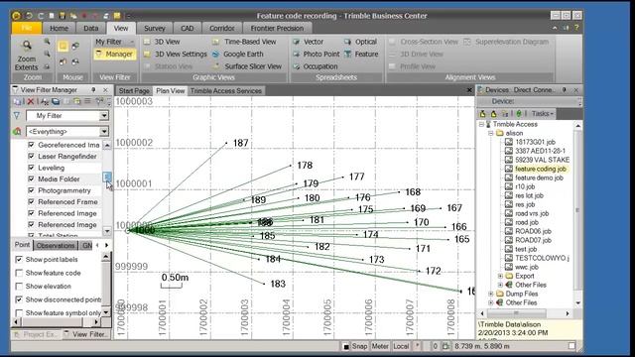Select the highlighted mouse mode icon

[63, 46]
